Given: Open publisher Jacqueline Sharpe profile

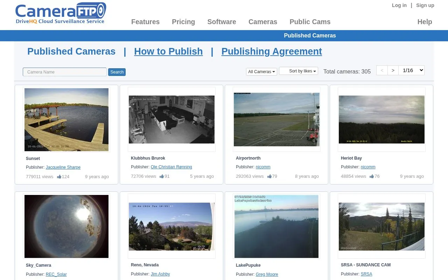Looking at the screenshot, I should [x=63, y=167].
